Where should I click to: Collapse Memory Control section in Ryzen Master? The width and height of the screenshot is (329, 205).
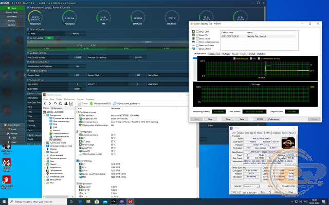[28, 71]
